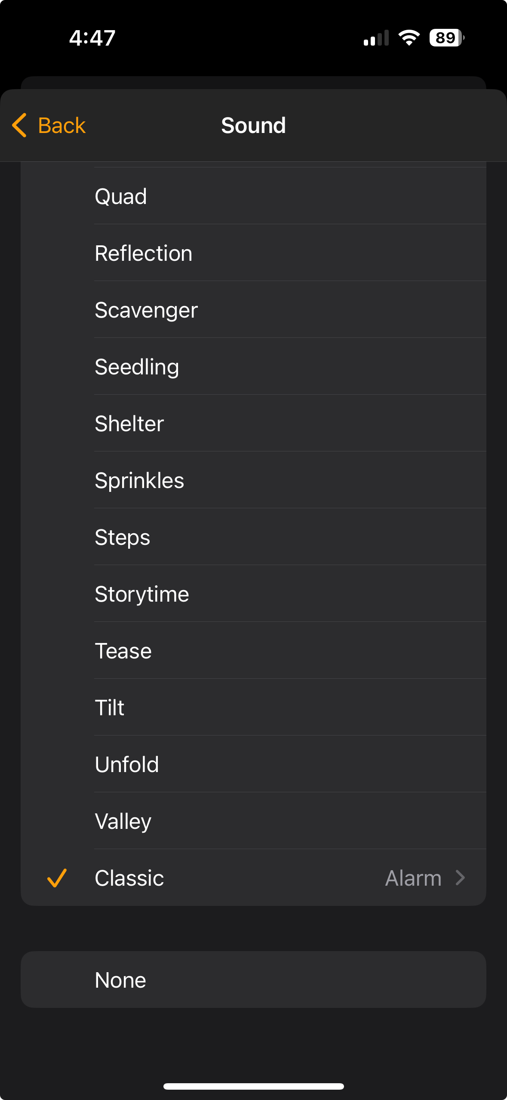Tap the cellular signal bars icon
Screen dimensions: 507x1100
(376, 38)
